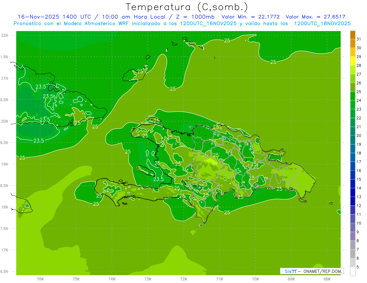Select the 1200UTC_18NOV2025 valid-until time
Viewport: 367px width, 283px height.
[322, 24]
